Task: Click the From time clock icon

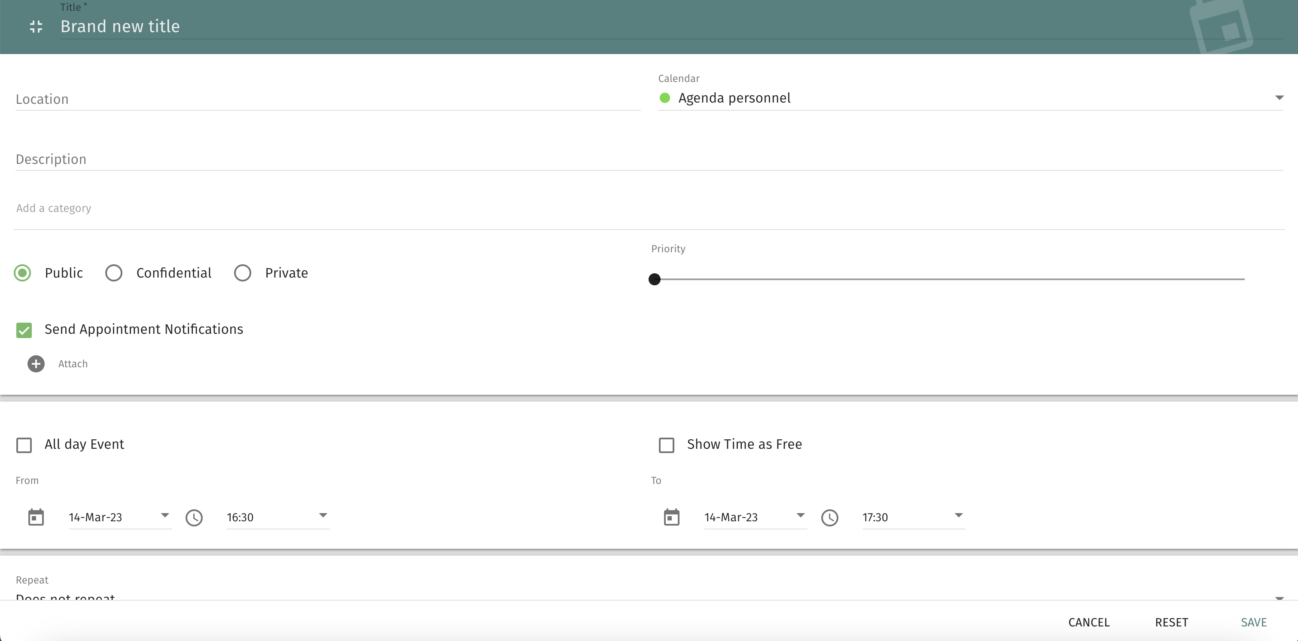Action: point(194,518)
